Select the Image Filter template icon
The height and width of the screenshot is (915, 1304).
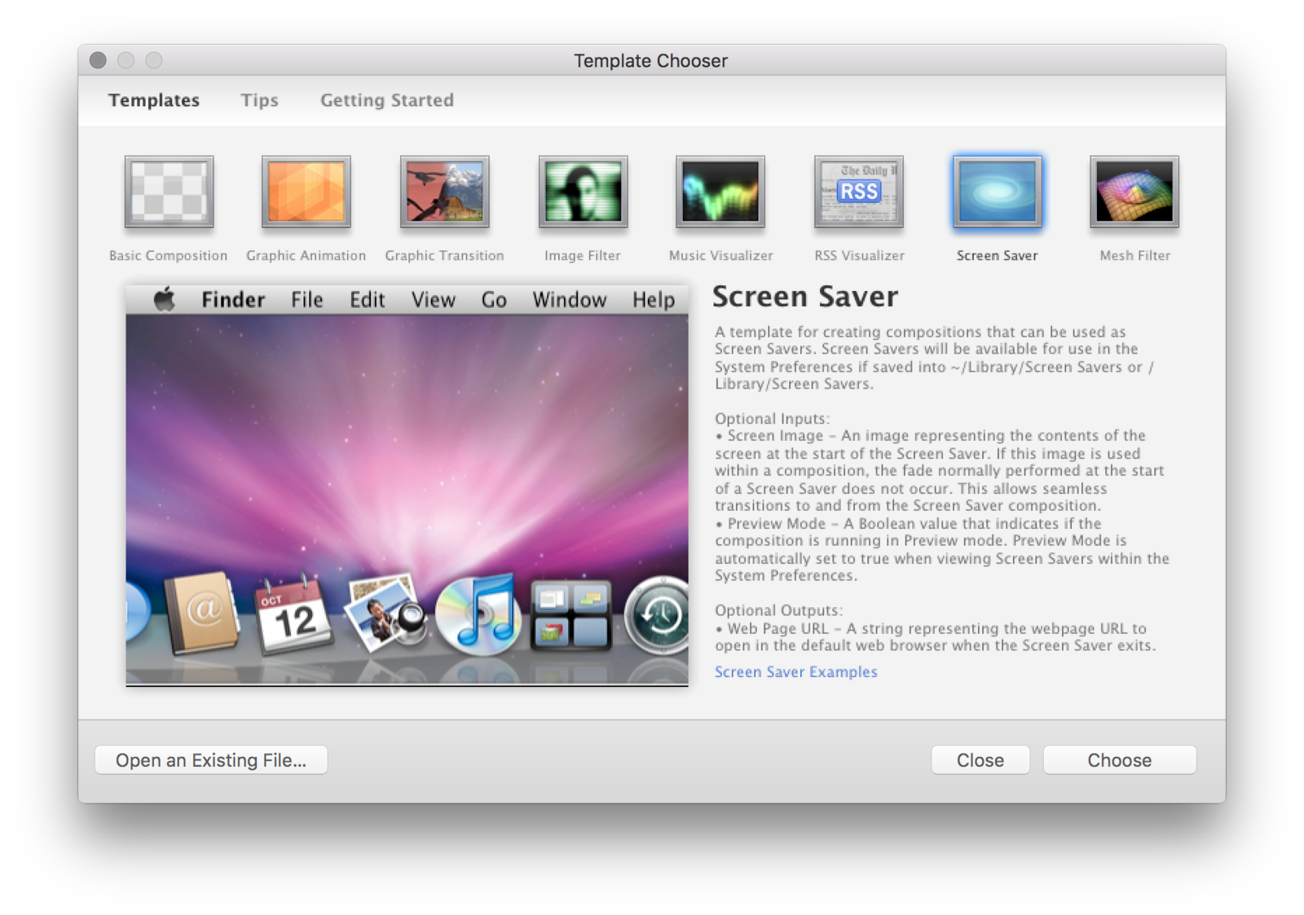(x=583, y=192)
